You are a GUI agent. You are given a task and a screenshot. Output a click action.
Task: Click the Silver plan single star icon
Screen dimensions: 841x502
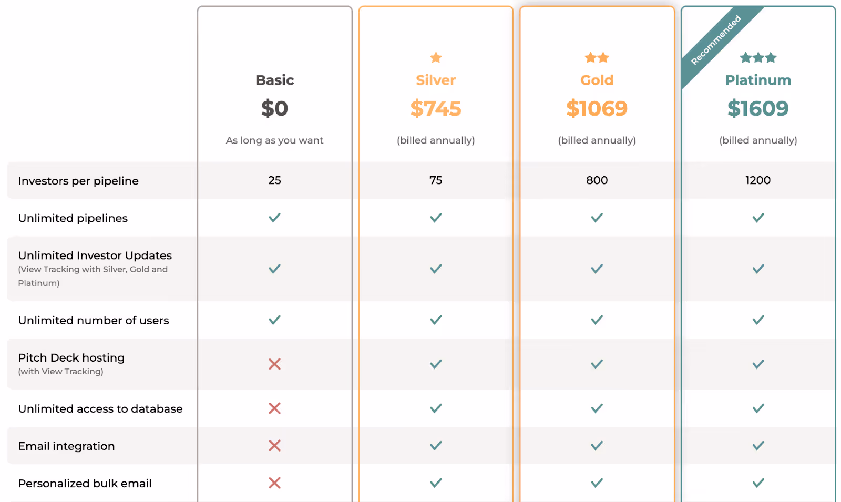click(436, 57)
